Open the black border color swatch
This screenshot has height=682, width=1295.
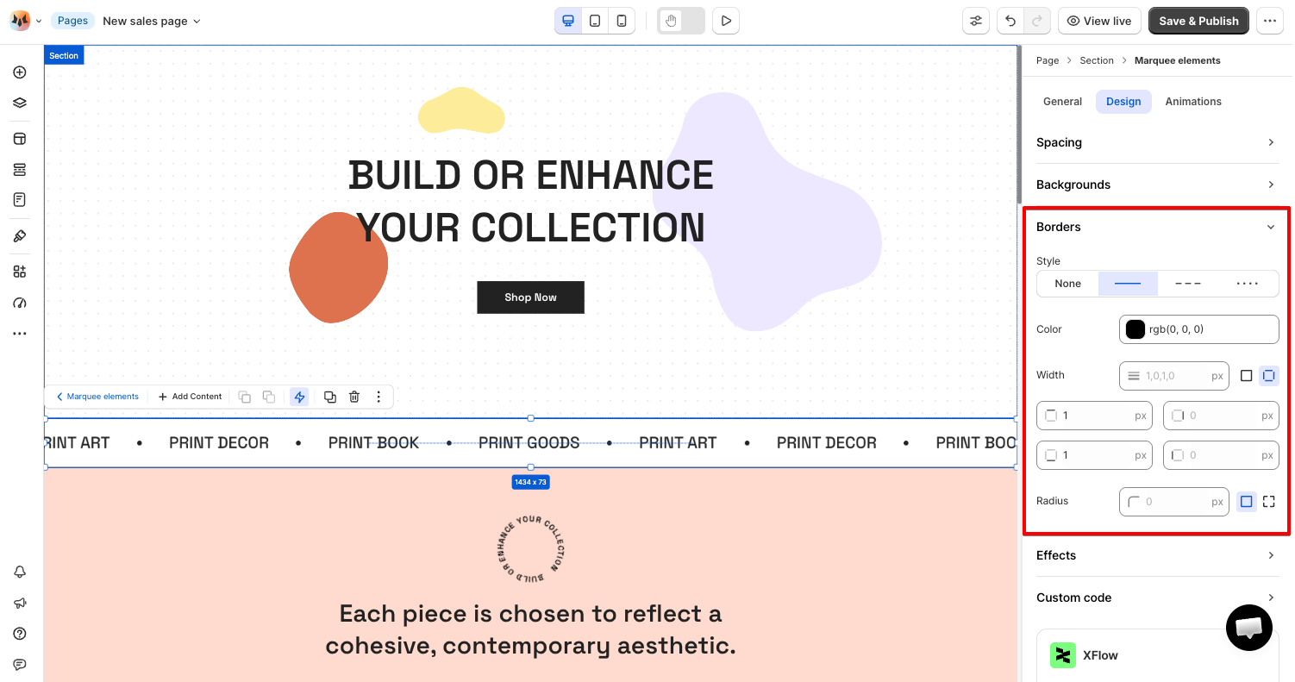tap(1135, 329)
